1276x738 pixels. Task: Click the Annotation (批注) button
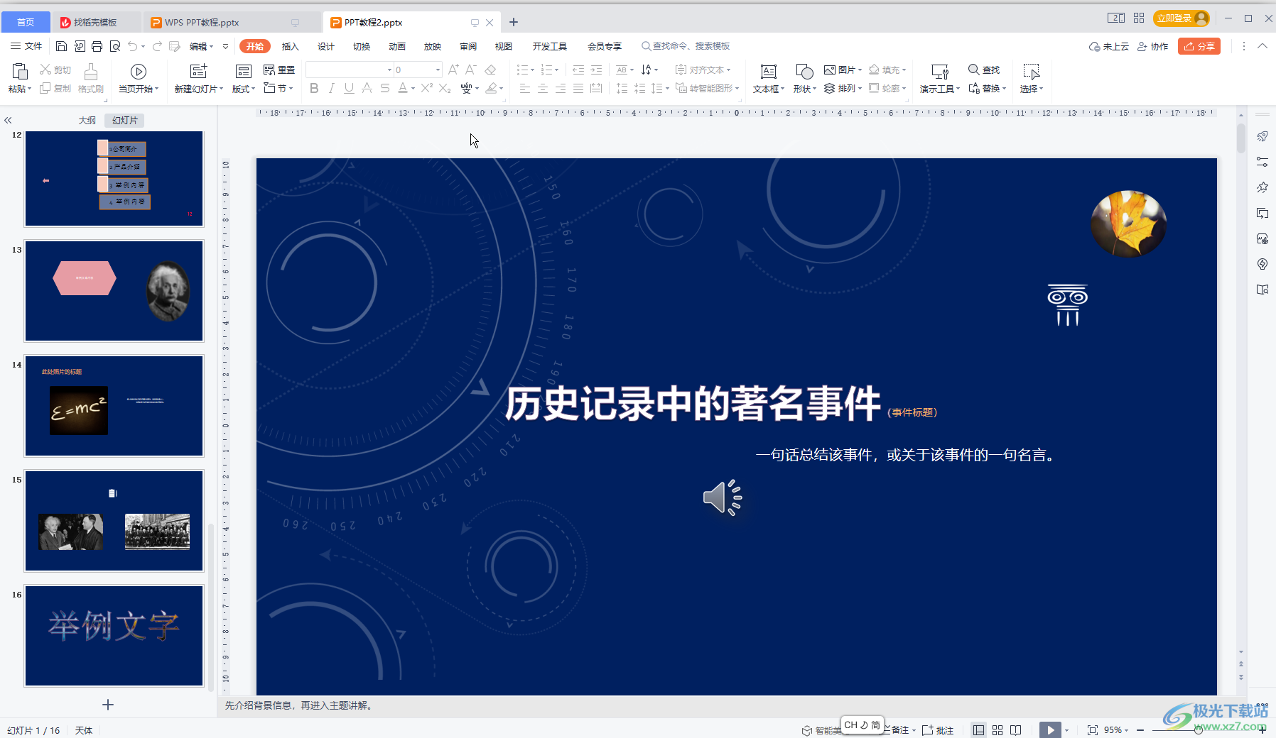point(938,730)
